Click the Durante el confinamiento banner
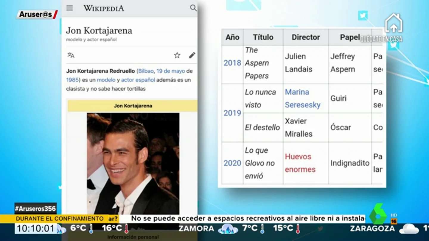The width and height of the screenshot is (429, 241). [59, 219]
